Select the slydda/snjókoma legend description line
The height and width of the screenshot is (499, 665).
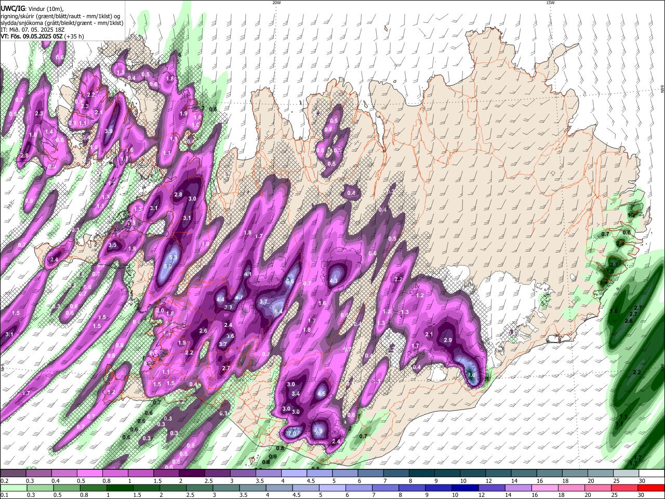click(x=62, y=23)
